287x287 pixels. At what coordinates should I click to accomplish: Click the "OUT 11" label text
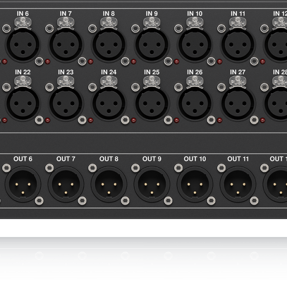click(238, 159)
